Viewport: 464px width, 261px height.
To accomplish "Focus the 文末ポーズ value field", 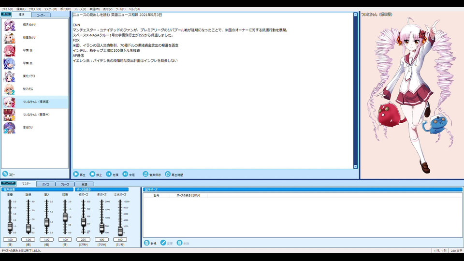I will (120, 239).
